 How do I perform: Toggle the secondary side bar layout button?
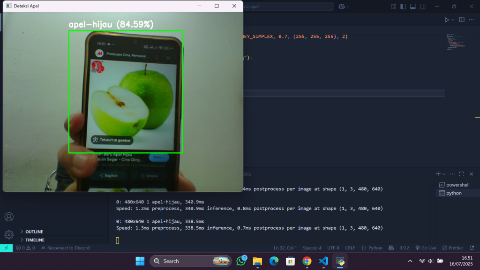423,6
